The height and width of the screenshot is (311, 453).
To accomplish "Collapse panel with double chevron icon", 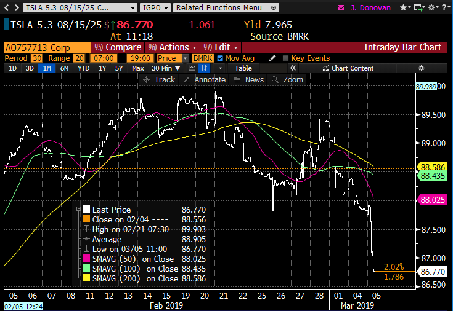I will 293,68.
